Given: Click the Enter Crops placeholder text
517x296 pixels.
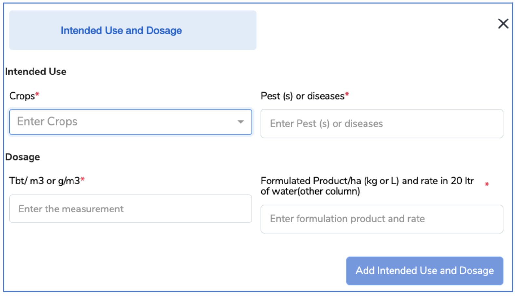Looking at the screenshot, I should (47, 122).
